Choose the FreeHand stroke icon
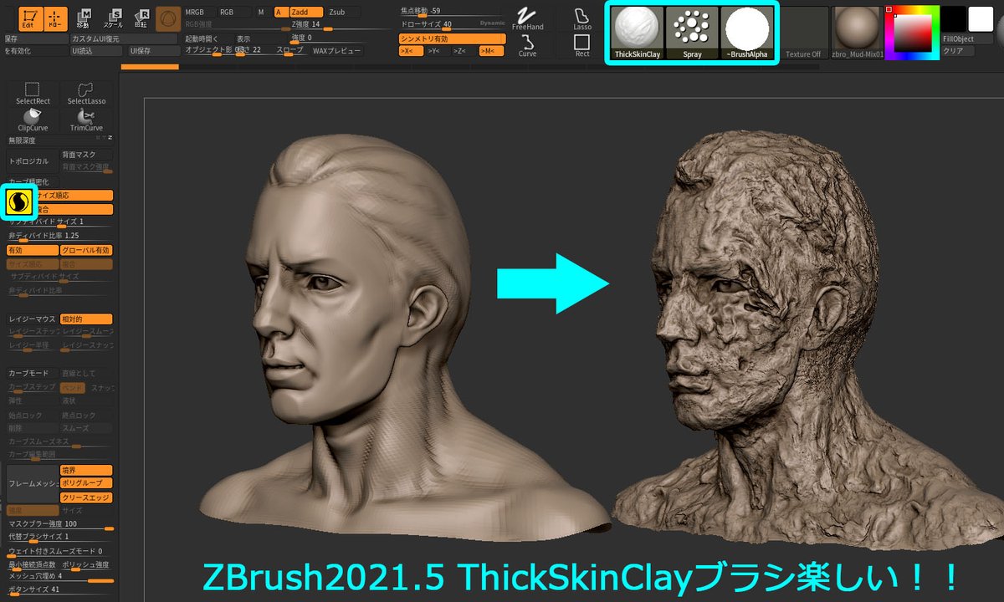Viewport: 1004px width, 602px height. pyautogui.click(x=527, y=18)
